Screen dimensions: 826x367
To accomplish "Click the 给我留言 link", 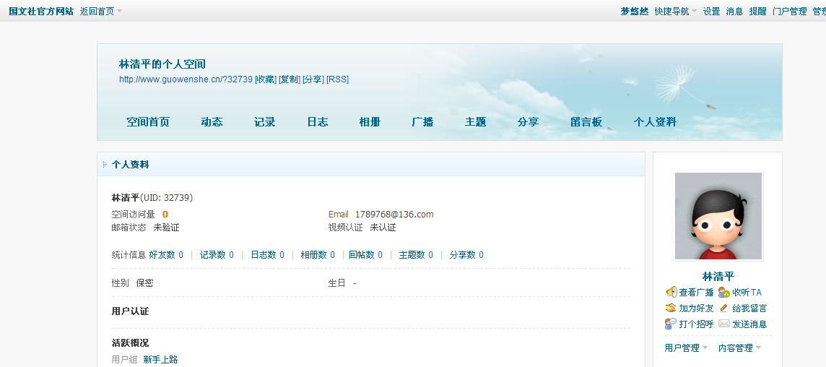I will point(749,308).
